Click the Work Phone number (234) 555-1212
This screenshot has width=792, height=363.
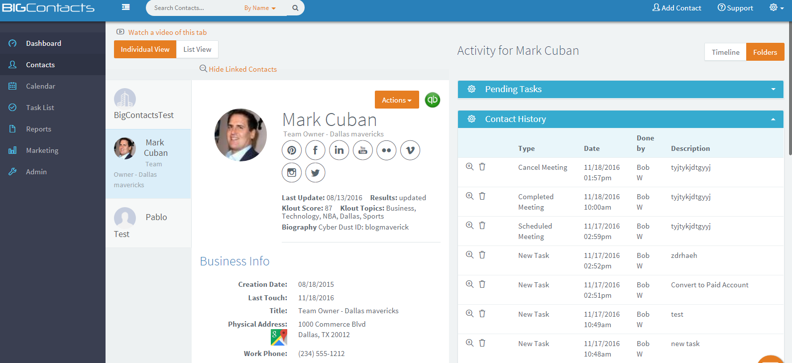pos(322,354)
